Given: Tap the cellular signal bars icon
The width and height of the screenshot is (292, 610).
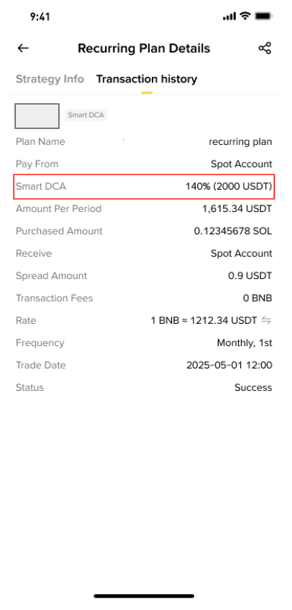Looking at the screenshot, I should pos(229,17).
